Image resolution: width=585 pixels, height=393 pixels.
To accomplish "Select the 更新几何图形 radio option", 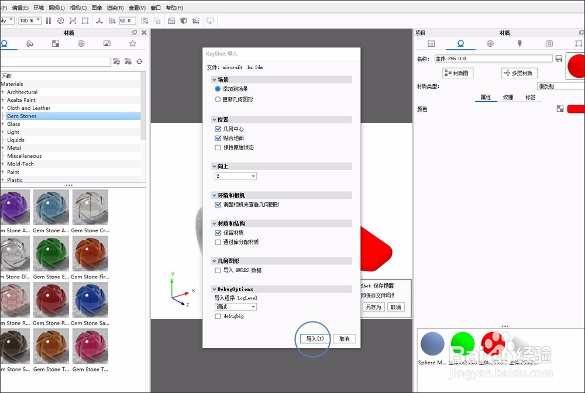I will point(218,99).
